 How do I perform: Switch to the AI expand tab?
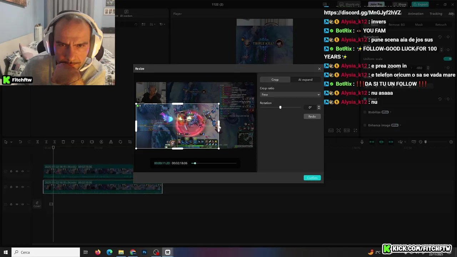[305, 80]
